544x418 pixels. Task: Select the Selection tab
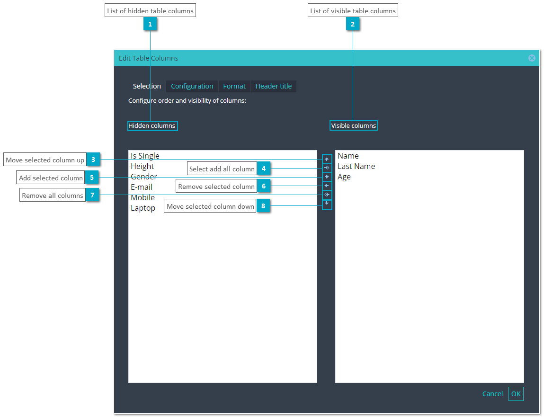pos(147,86)
